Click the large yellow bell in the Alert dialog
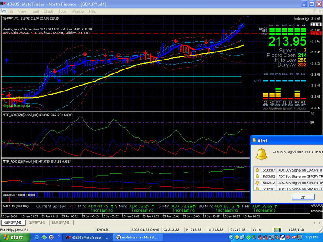Image resolution: width=323 pixels, height=242 pixels. click(261, 154)
